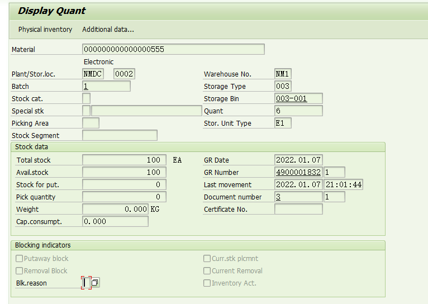This screenshot has width=428, height=304.
Task: Click the Plant field NMDC
Action: (93, 74)
